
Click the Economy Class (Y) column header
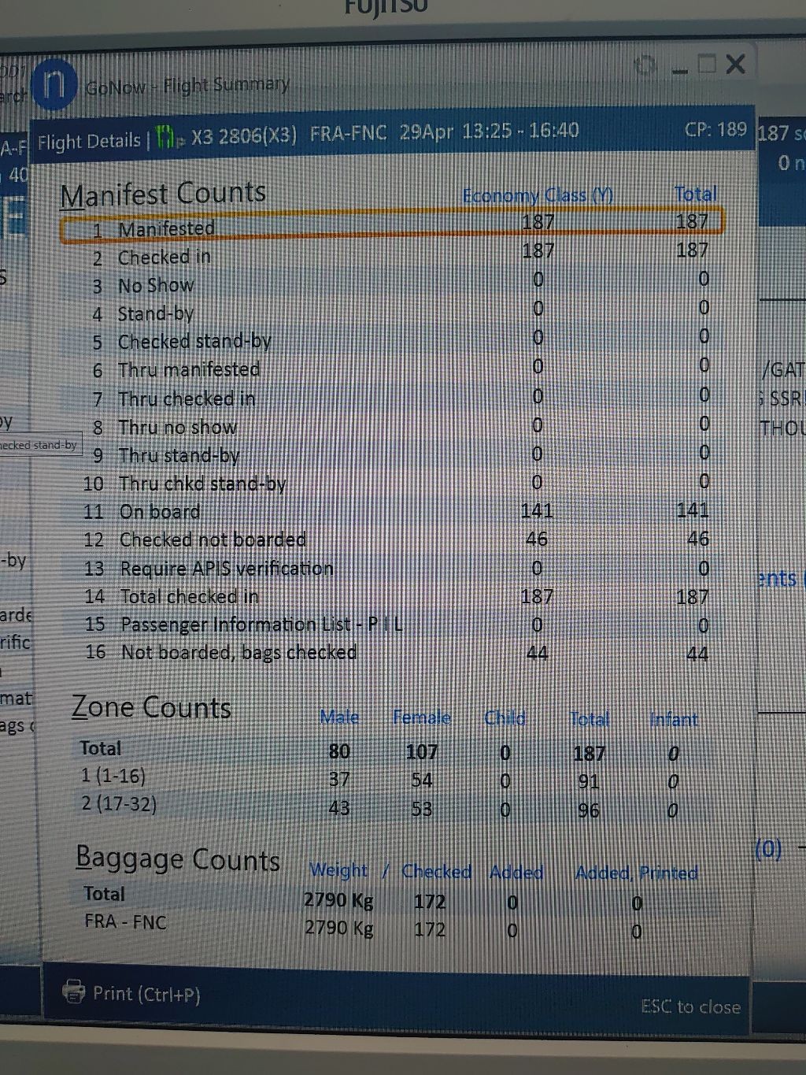537,195
